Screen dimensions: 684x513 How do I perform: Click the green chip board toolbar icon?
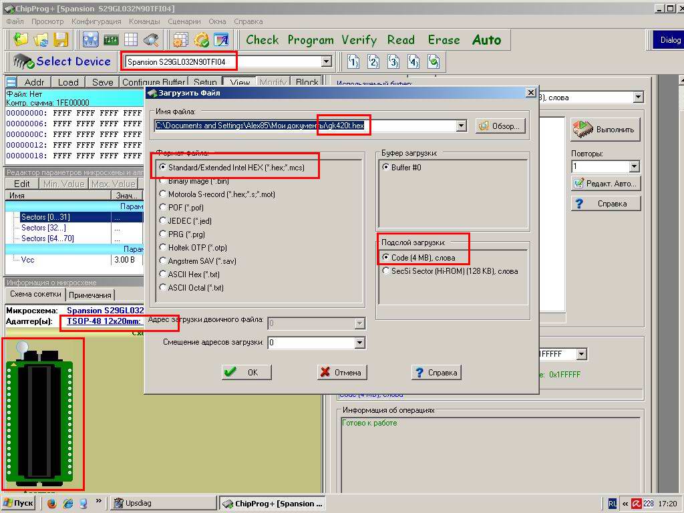[111, 39]
